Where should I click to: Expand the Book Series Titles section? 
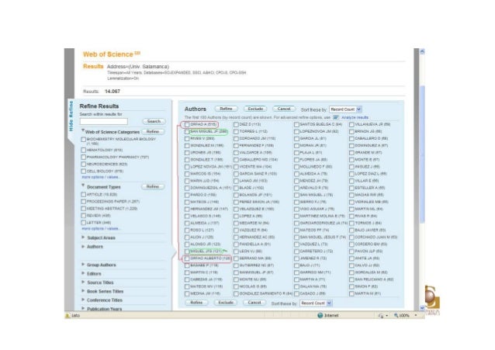[x=83, y=291]
